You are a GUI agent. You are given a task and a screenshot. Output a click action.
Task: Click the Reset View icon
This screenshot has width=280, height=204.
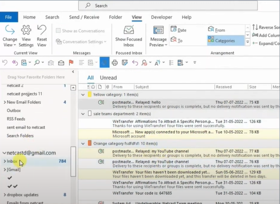point(41,30)
